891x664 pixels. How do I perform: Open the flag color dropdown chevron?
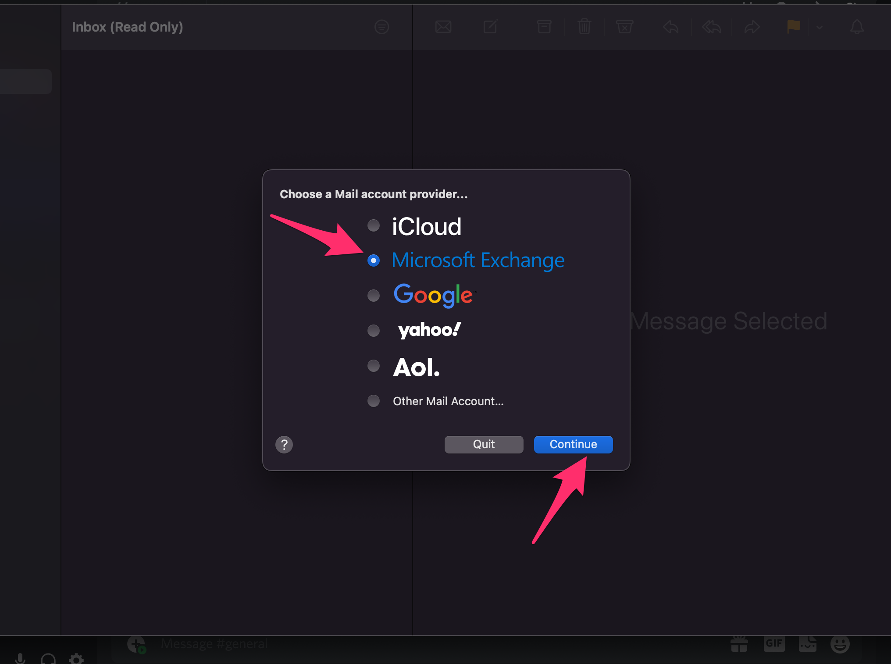(820, 27)
